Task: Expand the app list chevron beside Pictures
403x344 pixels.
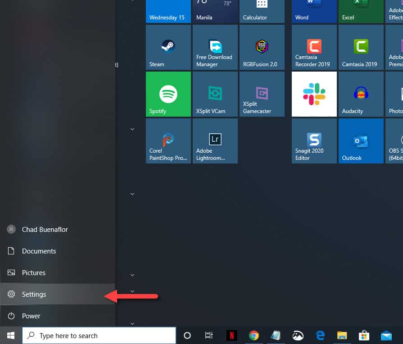Action: pyautogui.click(x=132, y=275)
